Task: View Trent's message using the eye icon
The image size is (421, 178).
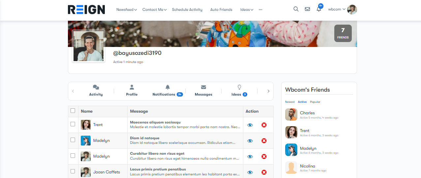Action: point(250,125)
